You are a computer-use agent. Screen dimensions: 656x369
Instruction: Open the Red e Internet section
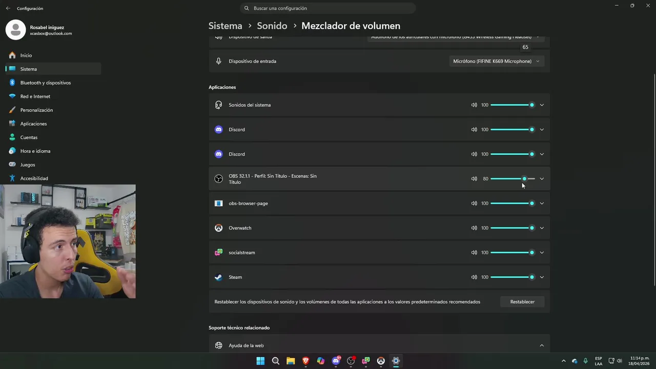click(x=53, y=96)
